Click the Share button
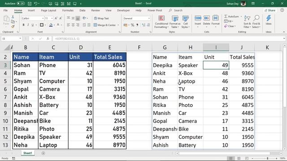Screen dimensions: 287x161 point(270,10)
